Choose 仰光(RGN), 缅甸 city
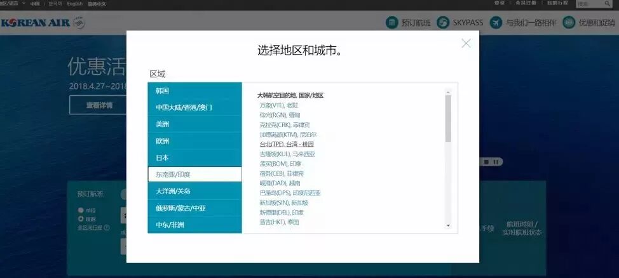Image resolution: width=619 pixels, height=278 pixels. click(280, 115)
